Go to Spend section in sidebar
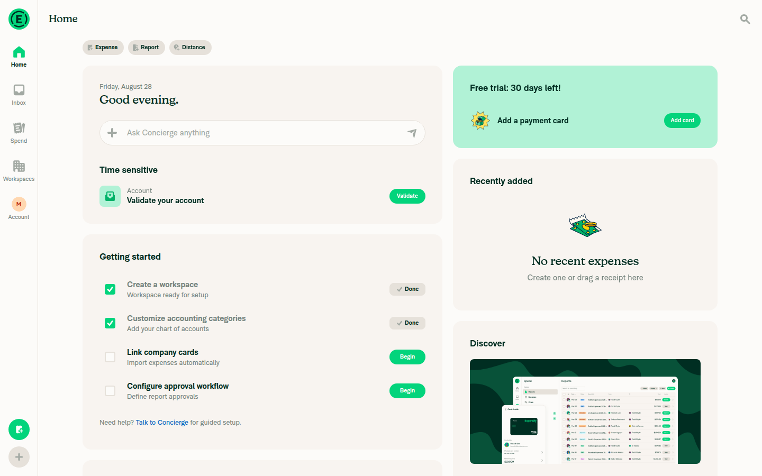762x476 pixels. pyautogui.click(x=19, y=133)
